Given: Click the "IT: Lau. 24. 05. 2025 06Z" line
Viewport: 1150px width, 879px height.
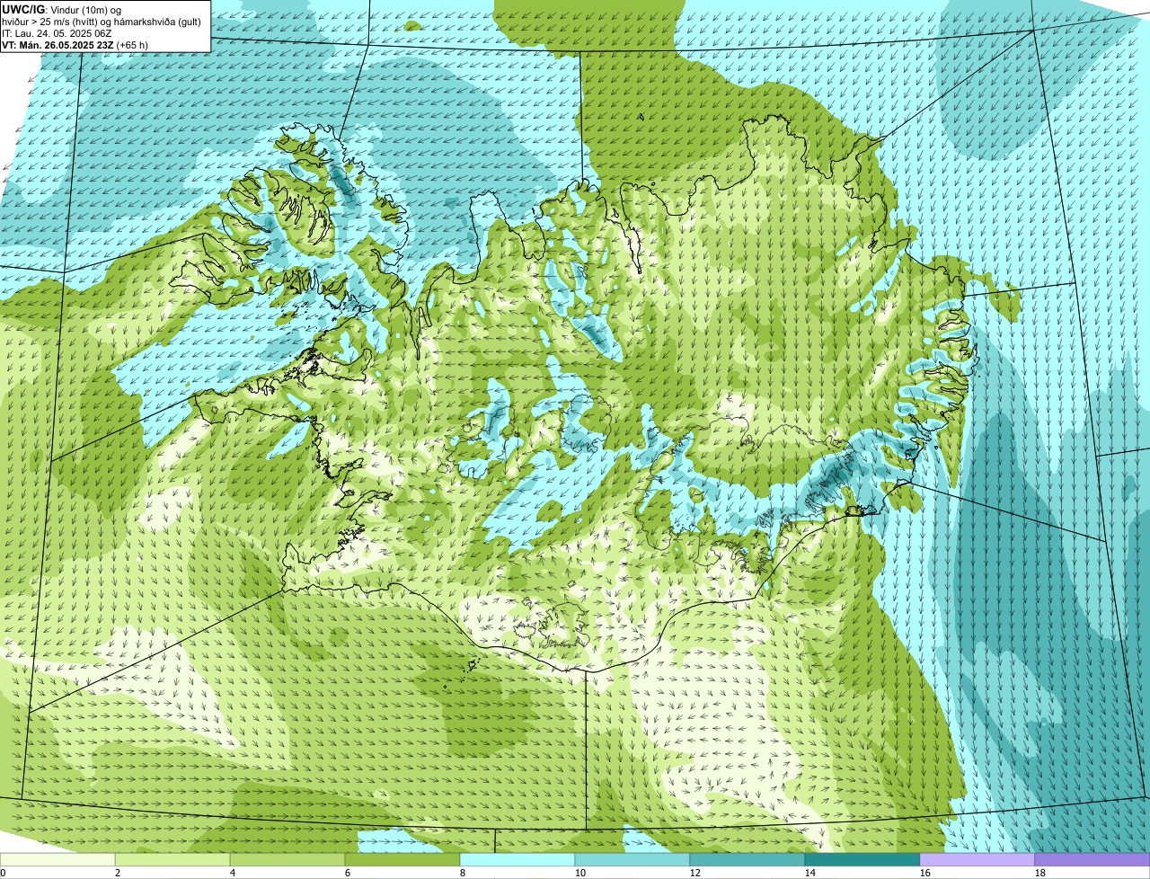Looking at the screenshot, I should coord(57,32).
